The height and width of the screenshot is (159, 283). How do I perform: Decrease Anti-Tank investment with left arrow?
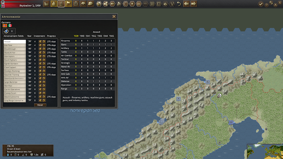(x=40, y=45)
